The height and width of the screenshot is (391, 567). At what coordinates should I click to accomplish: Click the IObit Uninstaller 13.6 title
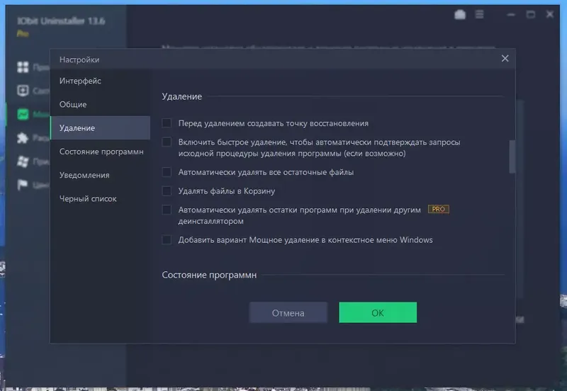(x=61, y=21)
